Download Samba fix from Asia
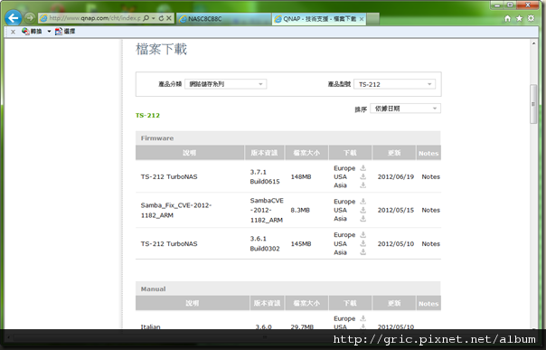 pyautogui.click(x=362, y=219)
